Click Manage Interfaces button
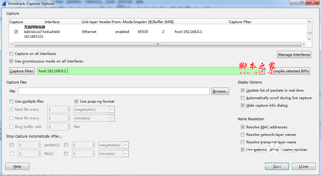The image size is (321, 176). click(x=294, y=54)
